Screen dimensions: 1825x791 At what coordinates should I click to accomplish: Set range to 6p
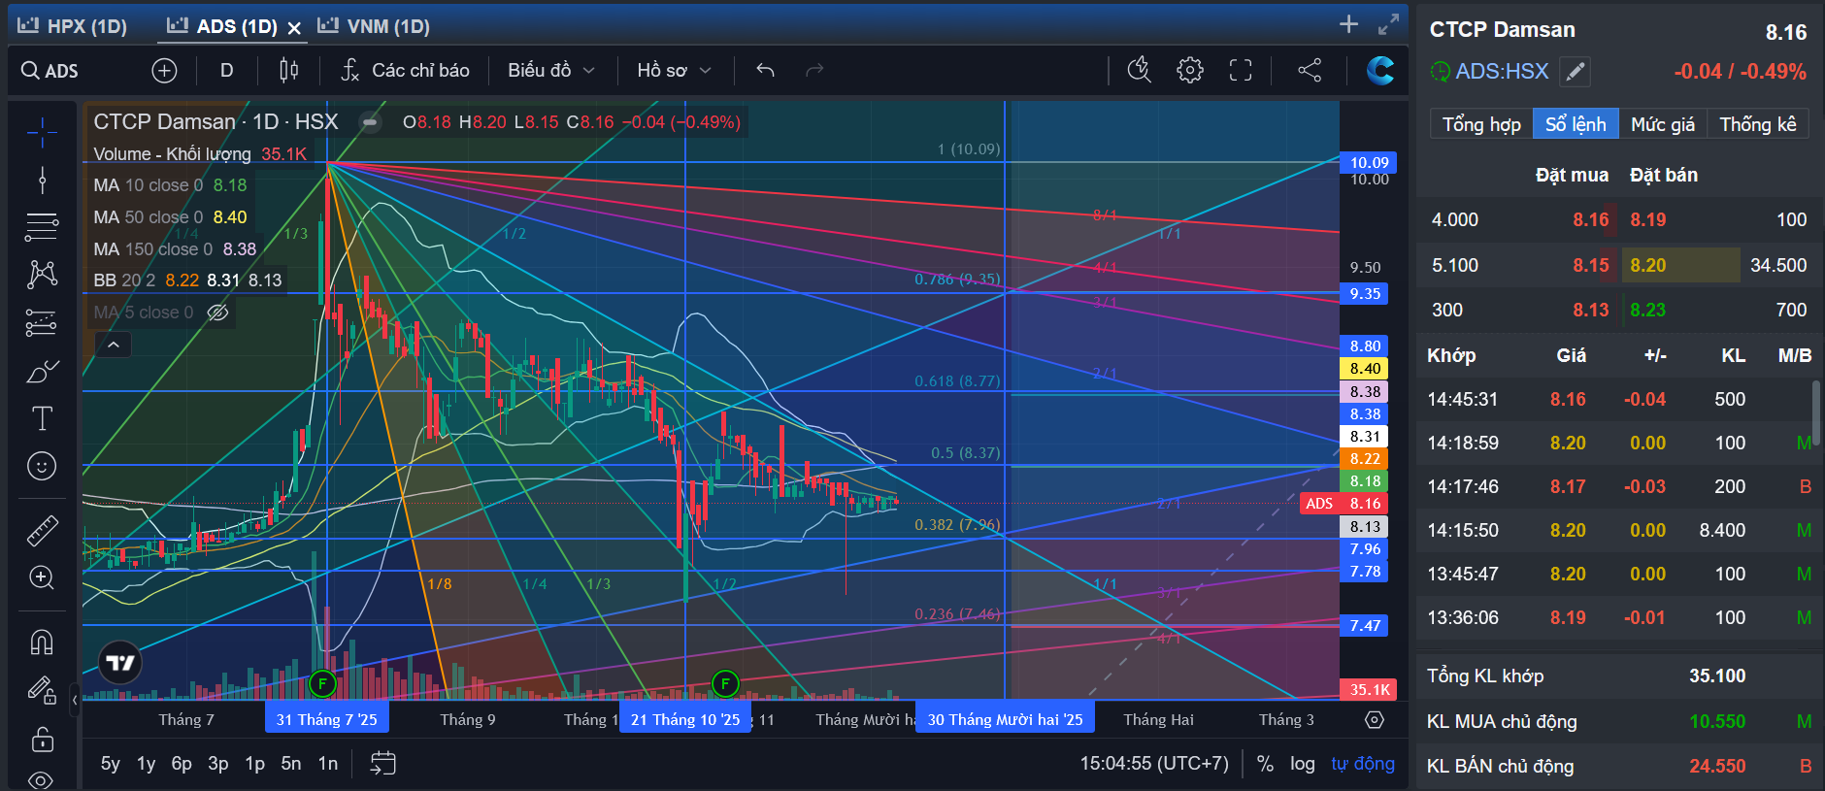(182, 764)
